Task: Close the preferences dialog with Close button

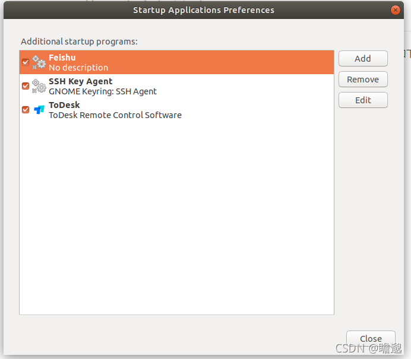Action: (x=371, y=339)
